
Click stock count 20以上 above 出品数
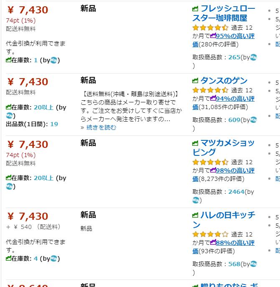pyautogui.click(x=43, y=107)
